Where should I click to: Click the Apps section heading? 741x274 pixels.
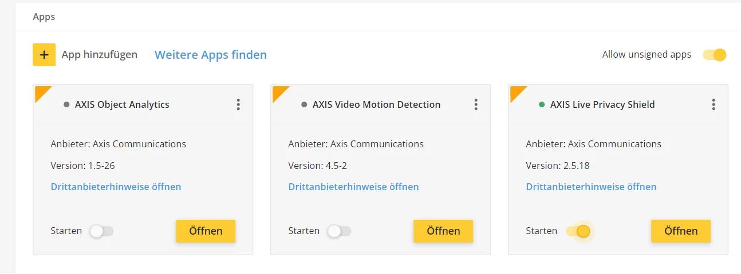coord(44,17)
